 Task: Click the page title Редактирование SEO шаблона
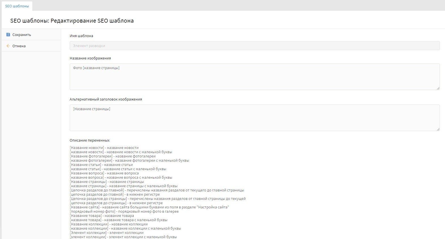coord(72,21)
